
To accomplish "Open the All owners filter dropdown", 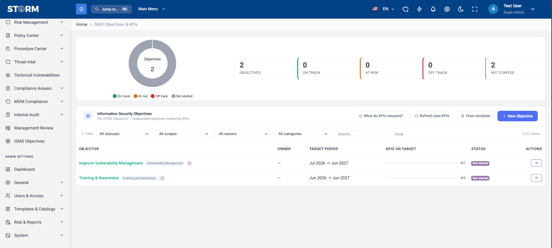I will coord(243,134).
